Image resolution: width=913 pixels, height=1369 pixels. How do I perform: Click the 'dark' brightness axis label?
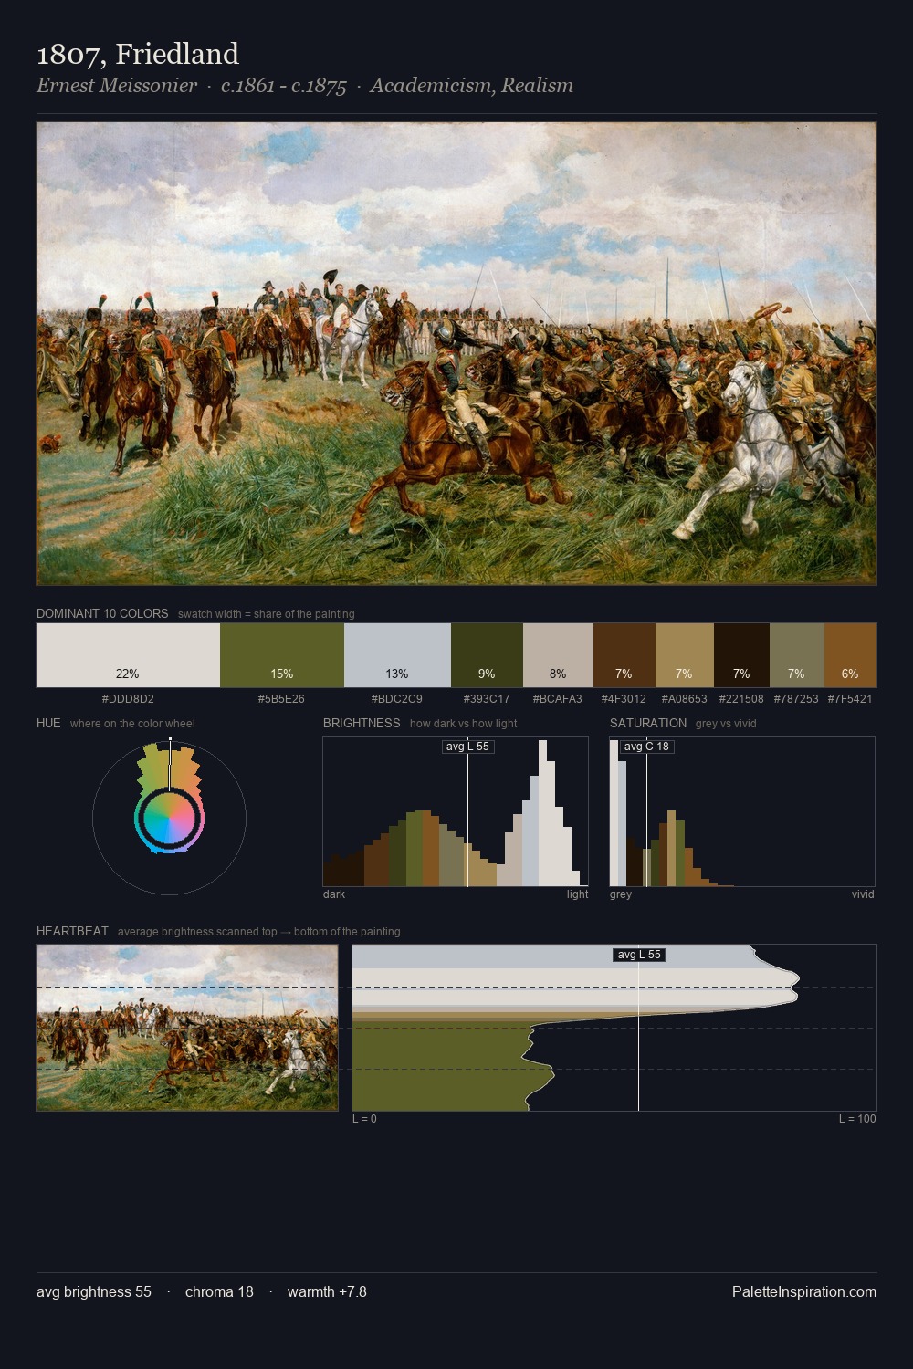coord(334,894)
